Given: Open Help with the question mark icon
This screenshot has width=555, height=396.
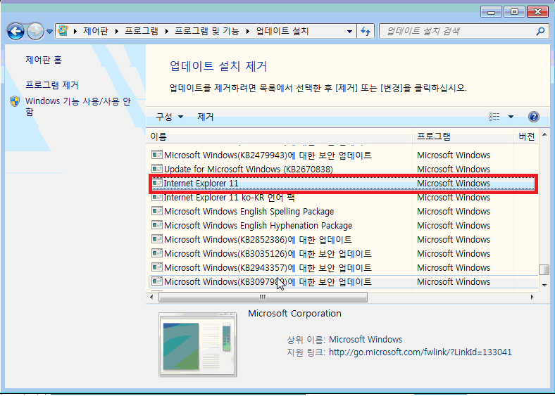Looking at the screenshot, I should (533, 116).
